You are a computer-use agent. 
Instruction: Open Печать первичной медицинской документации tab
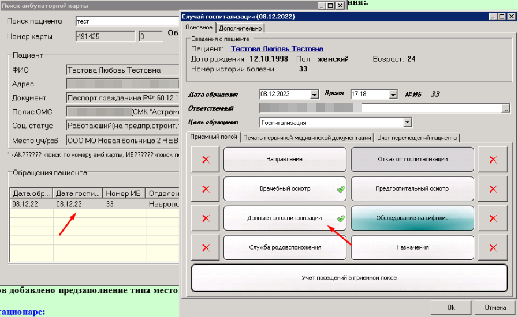(x=307, y=138)
